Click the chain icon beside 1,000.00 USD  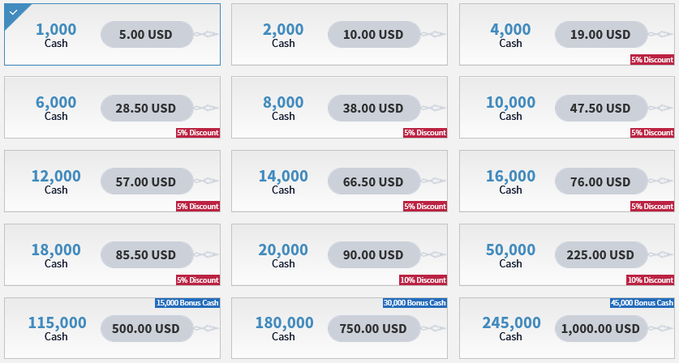[x=661, y=328]
